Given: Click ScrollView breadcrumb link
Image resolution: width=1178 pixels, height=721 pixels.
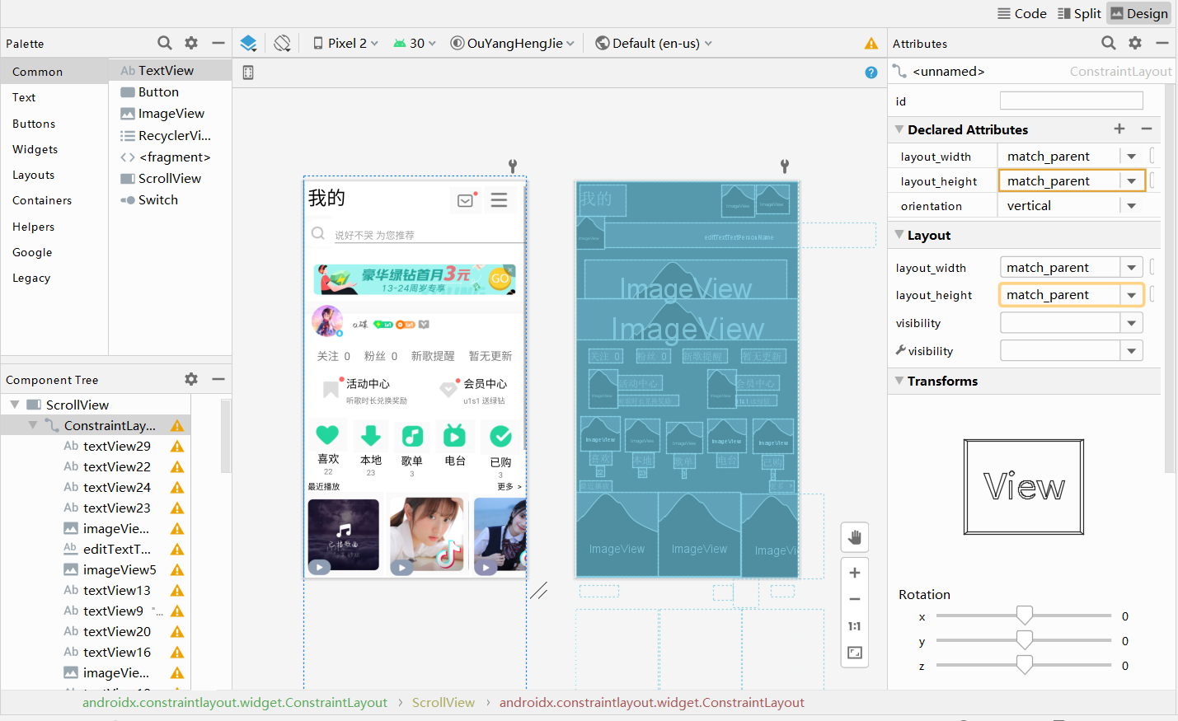Looking at the screenshot, I should 444,703.
